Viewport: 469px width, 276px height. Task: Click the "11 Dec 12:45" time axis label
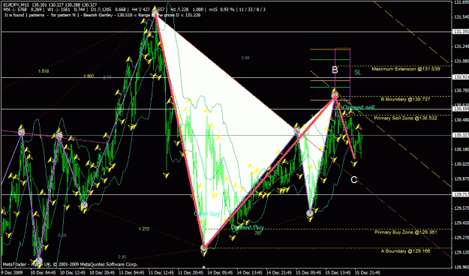(x=161, y=273)
